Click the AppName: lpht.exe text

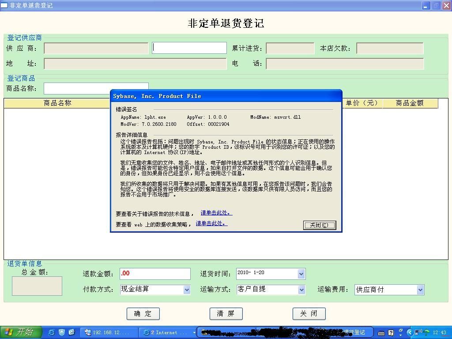pos(143,117)
